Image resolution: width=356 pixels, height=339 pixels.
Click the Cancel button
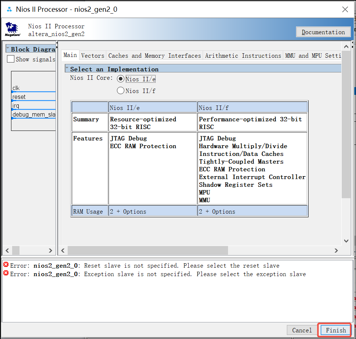click(x=302, y=330)
